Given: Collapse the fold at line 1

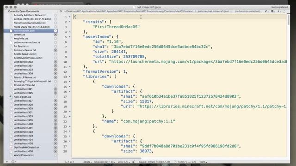Looking at the screenshot, I should click(70, 17).
